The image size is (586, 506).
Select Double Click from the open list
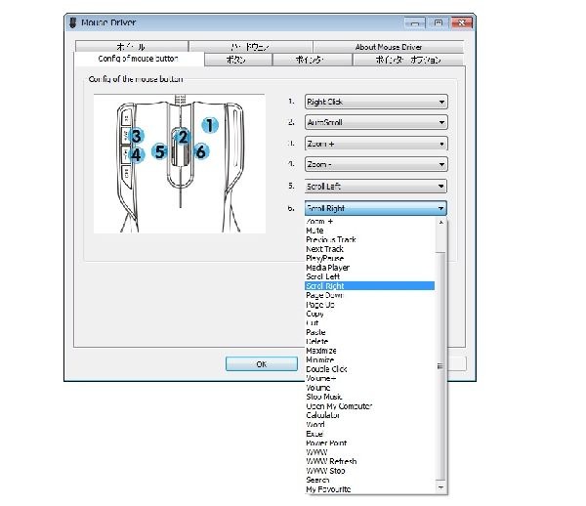click(x=326, y=369)
